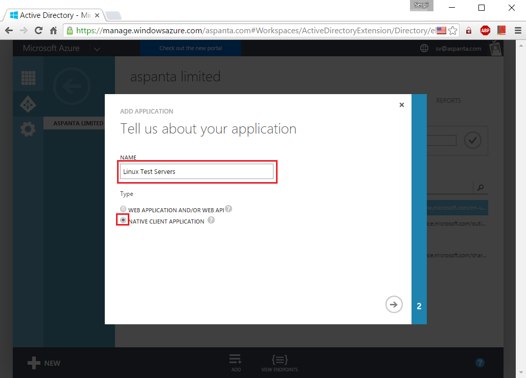Viewport: 526px width, 378px height.
Task: Open the browser hamburger menu
Action: pos(518,30)
